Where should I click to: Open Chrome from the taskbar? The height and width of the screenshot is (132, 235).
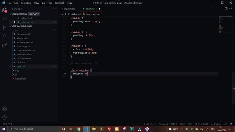tap(79, 129)
